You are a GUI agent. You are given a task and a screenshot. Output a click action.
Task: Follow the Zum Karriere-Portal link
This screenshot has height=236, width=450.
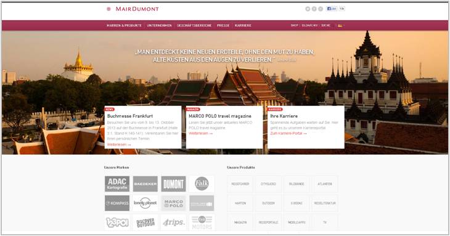tap(288, 134)
